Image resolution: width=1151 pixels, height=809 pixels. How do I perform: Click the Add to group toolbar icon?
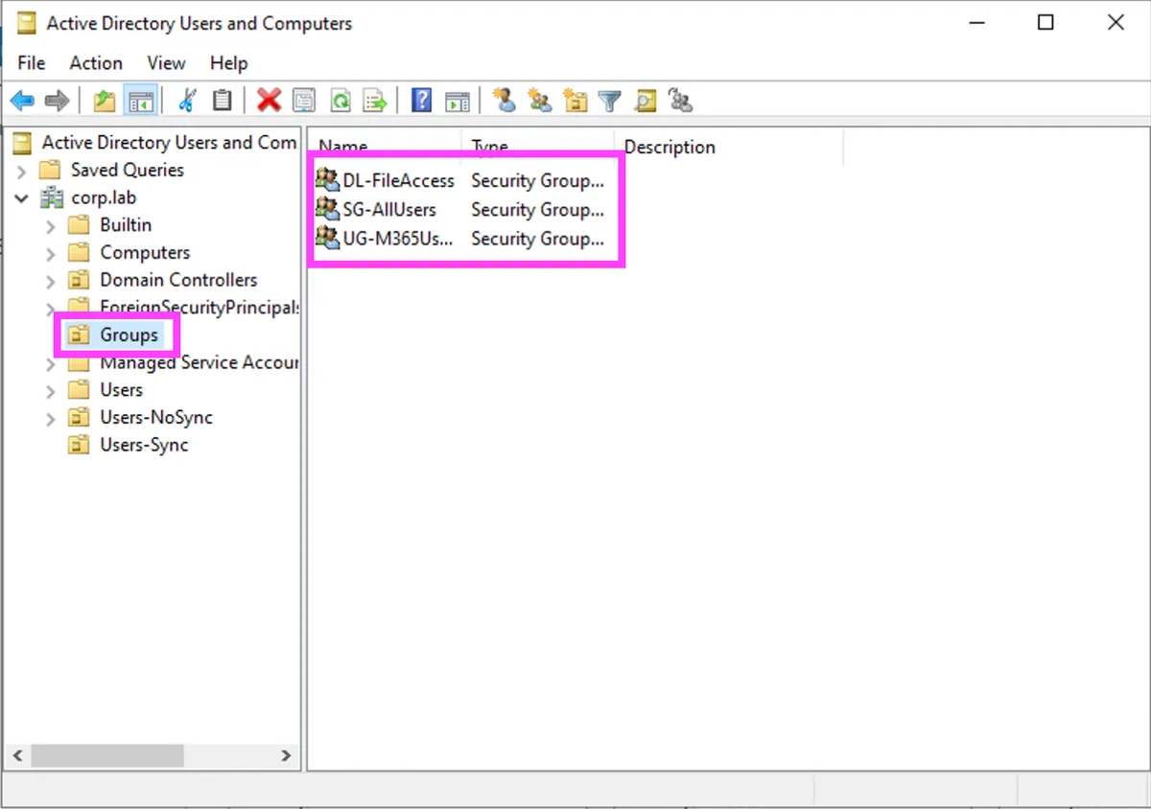pos(680,101)
